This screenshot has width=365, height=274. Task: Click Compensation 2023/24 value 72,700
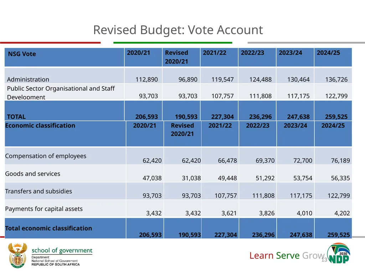303,161
